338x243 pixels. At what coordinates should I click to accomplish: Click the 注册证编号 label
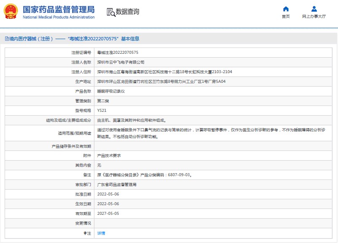(x=81, y=53)
